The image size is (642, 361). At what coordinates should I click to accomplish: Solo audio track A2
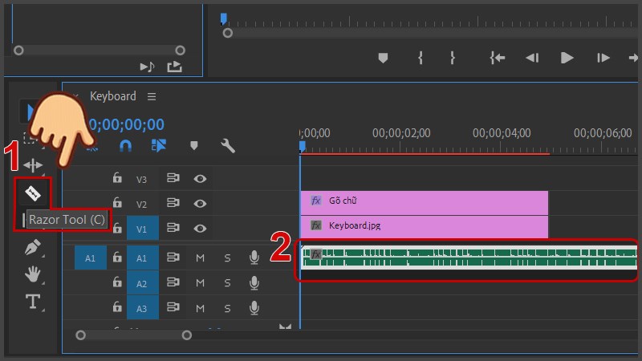(x=227, y=283)
